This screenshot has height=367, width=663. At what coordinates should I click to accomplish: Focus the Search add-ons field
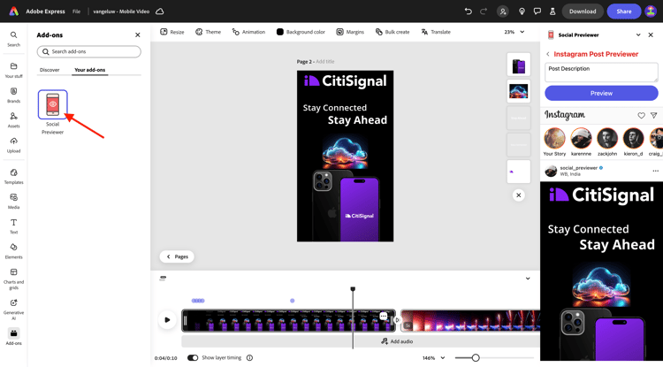pyautogui.click(x=88, y=51)
